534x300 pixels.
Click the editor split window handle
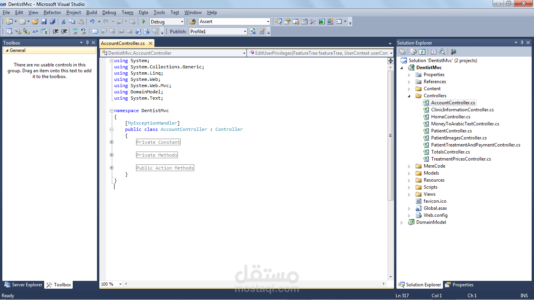tap(391, 61)
